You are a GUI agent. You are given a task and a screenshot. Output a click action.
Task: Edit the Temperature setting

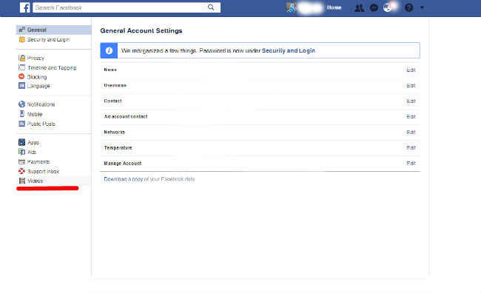coord(411,147)
